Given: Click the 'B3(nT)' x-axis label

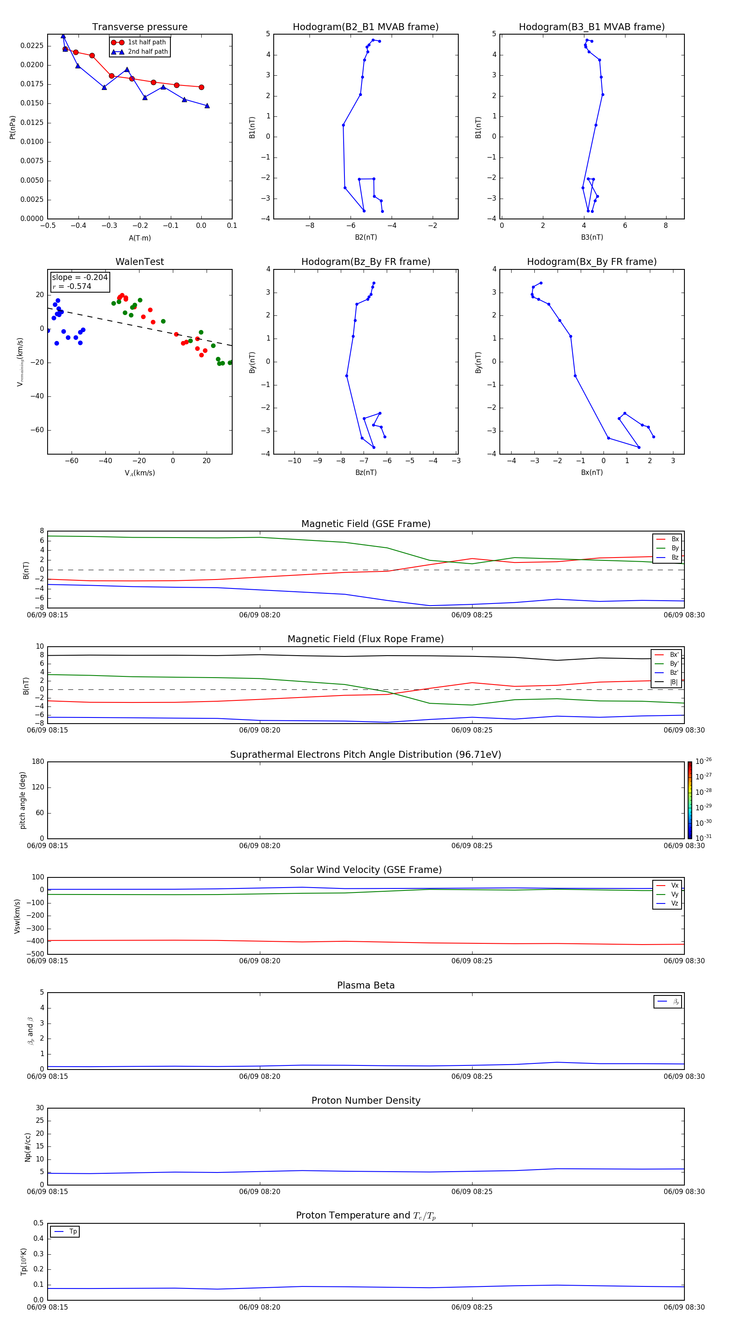Looking at the screenshot, I should (592, 237).
